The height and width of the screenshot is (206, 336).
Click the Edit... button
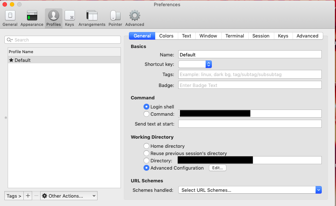(218, 168)
